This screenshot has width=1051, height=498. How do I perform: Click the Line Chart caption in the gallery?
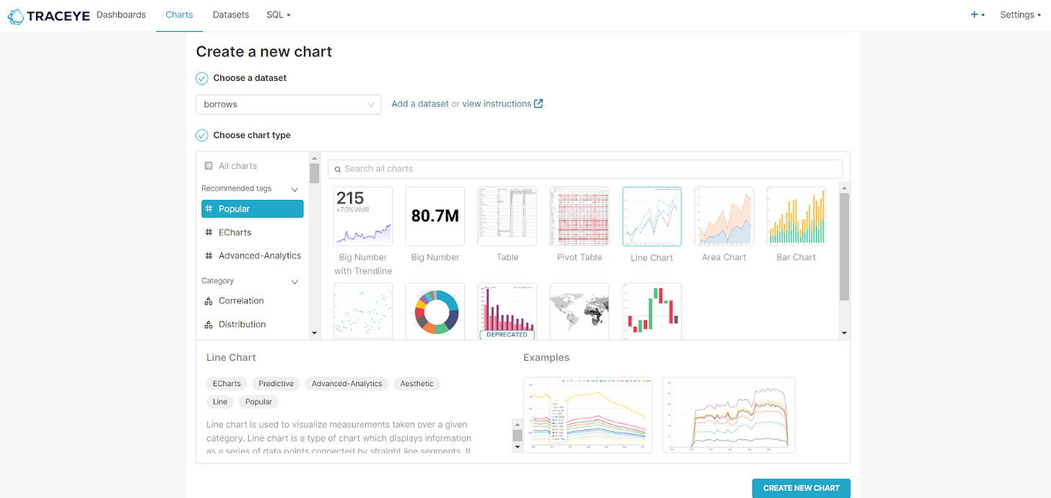tap(652, 258)
